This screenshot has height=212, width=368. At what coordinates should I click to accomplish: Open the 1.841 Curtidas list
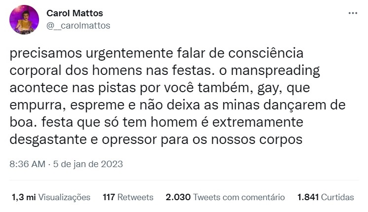[x=326, y=197]
